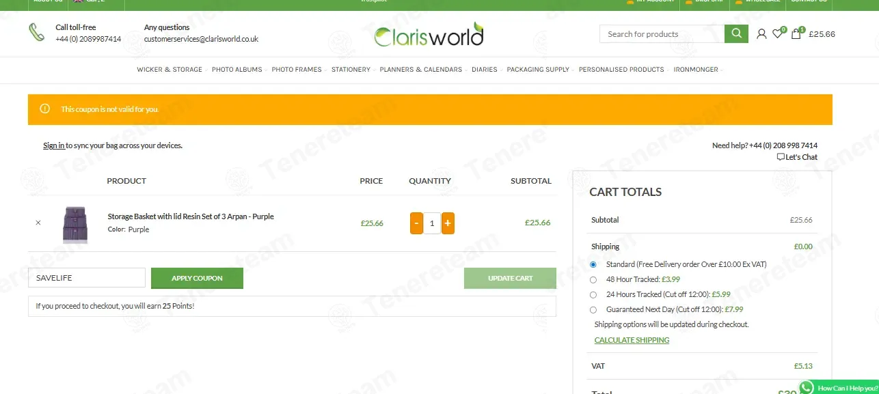
Task: Click the search magnifier button
Action: pos(736,33)
